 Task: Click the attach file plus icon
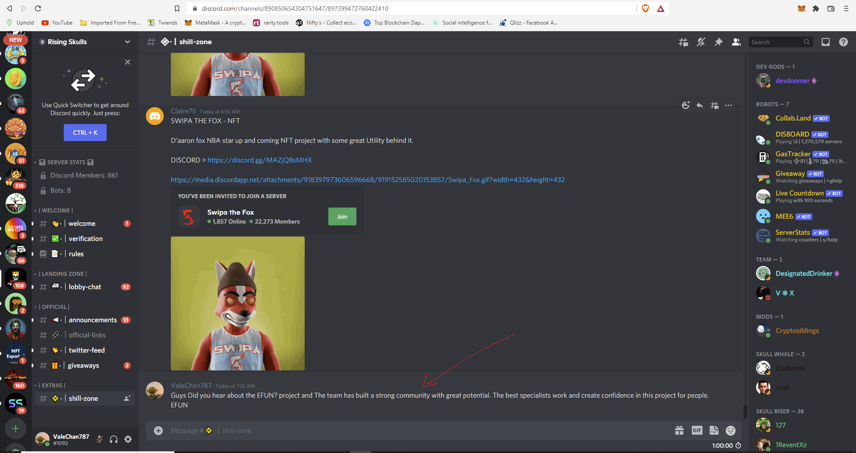point(158,431)
